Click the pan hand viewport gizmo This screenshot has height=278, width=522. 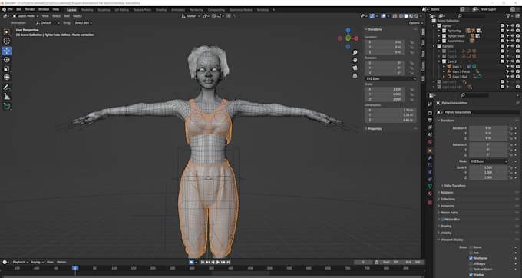[x=355, y=60]
